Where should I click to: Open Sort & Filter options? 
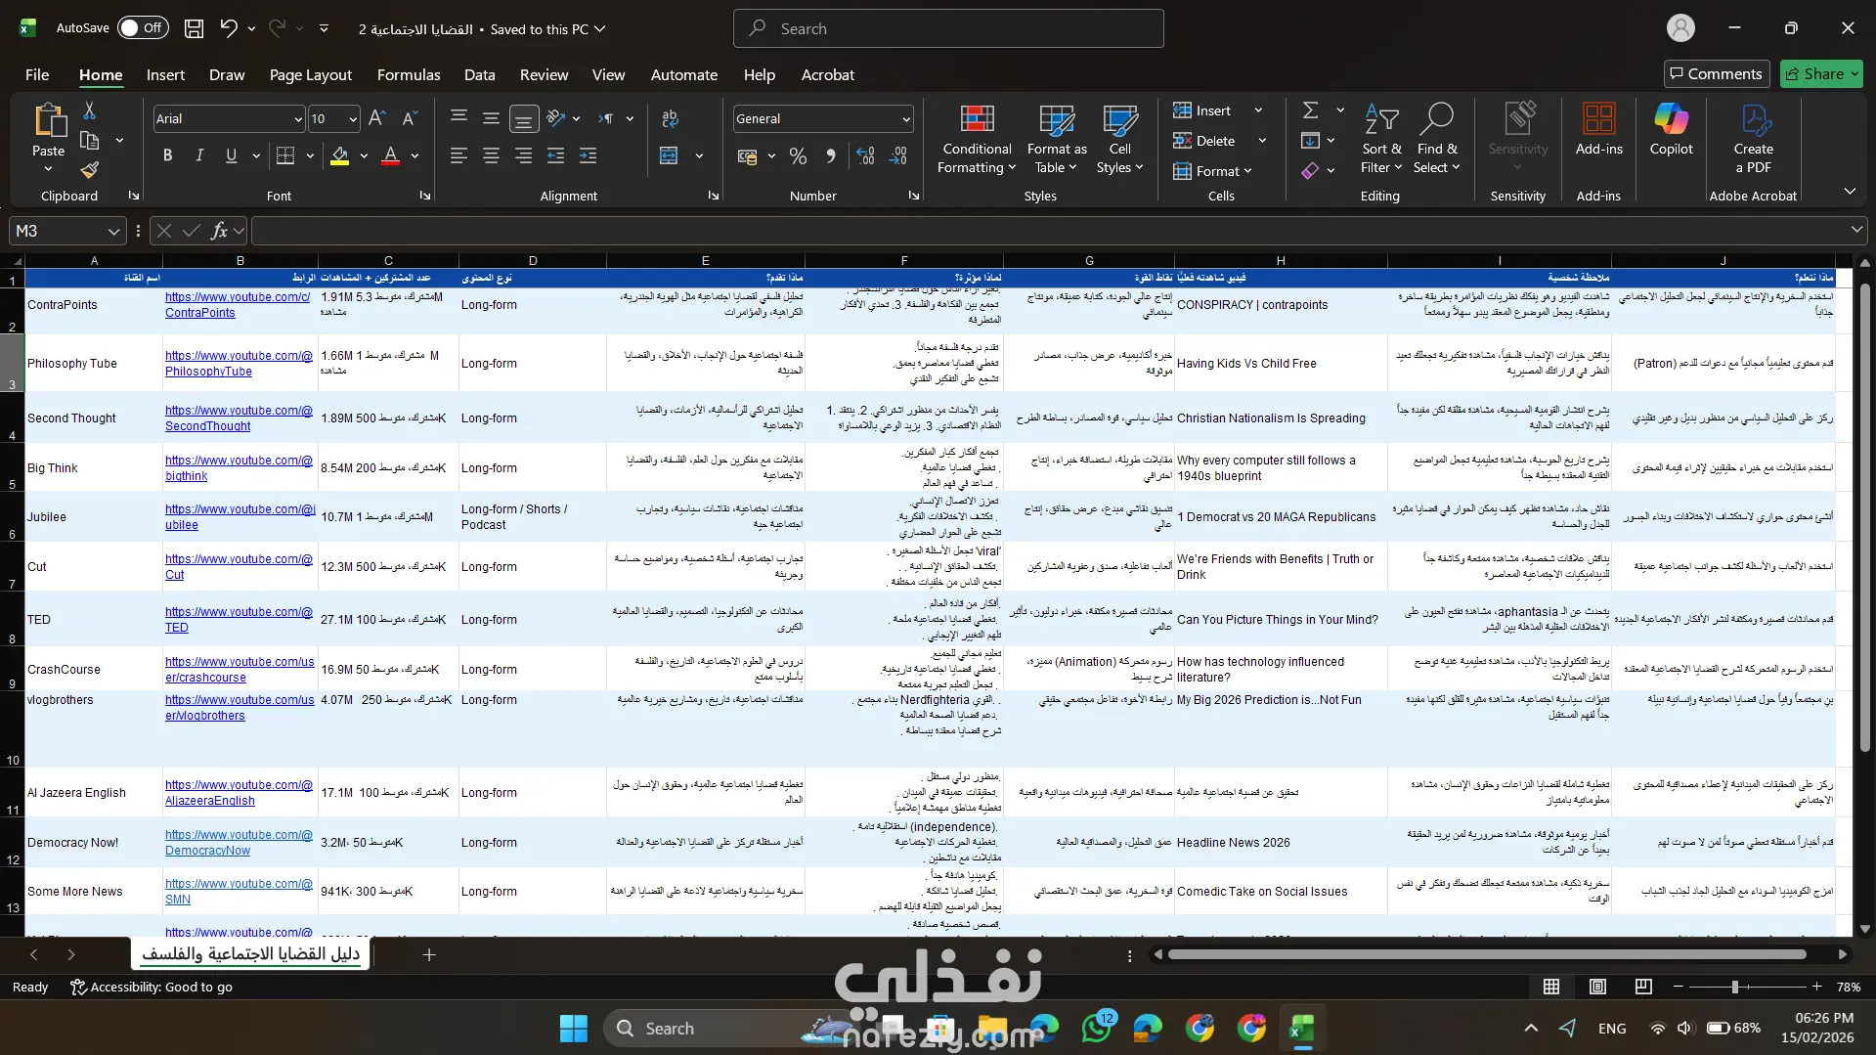tap(1381, 139)
